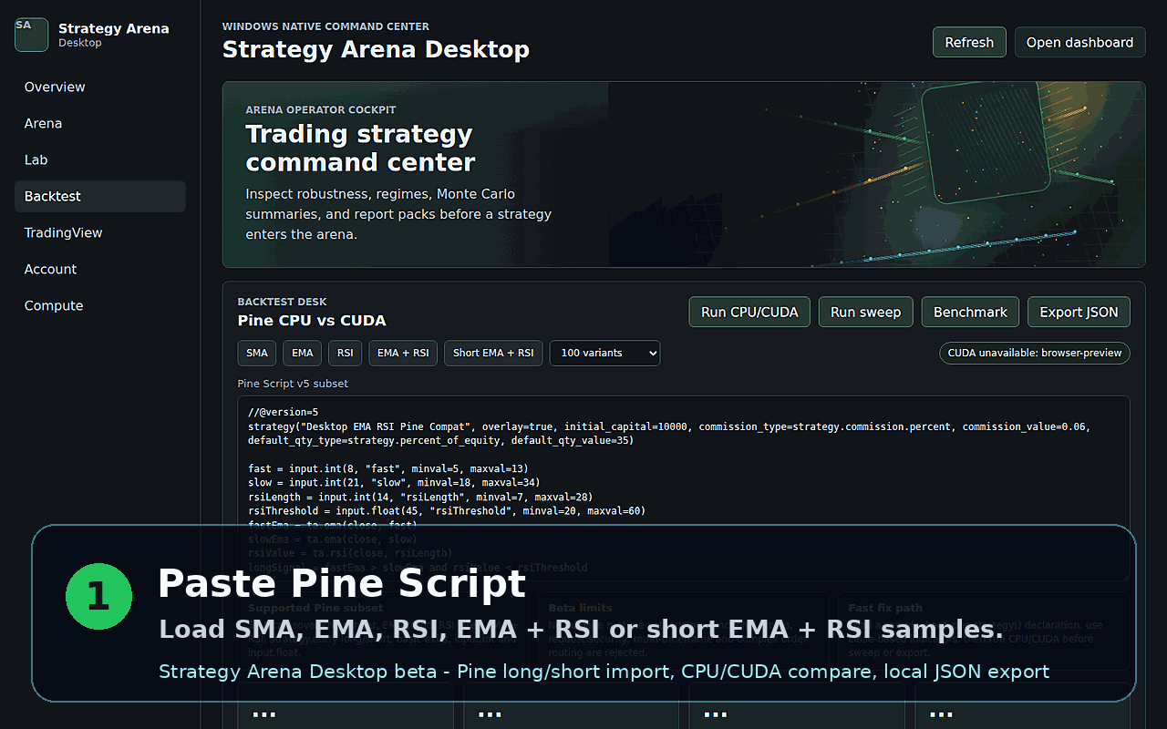Click the 'rsiThreshold = input.float' code line
The width and height of the screenshot is (1167, 729).
(447, 511)
